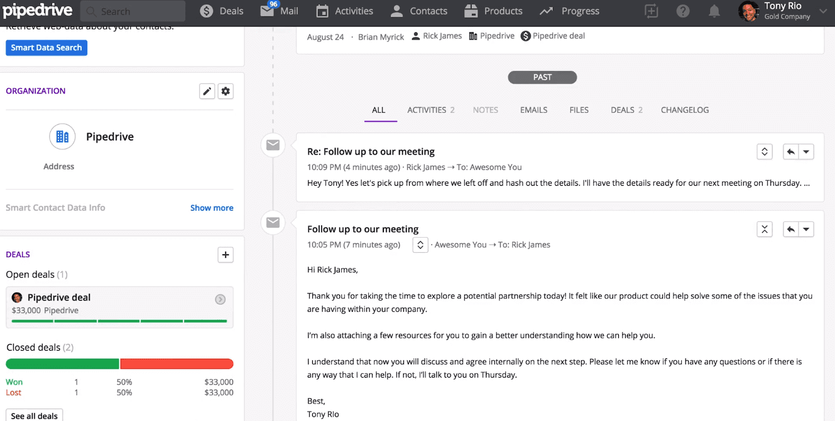The height and width of the screenshot is (421, 835).
Task: Click the Won label in closed deals
Action: [x=14, y=382]
